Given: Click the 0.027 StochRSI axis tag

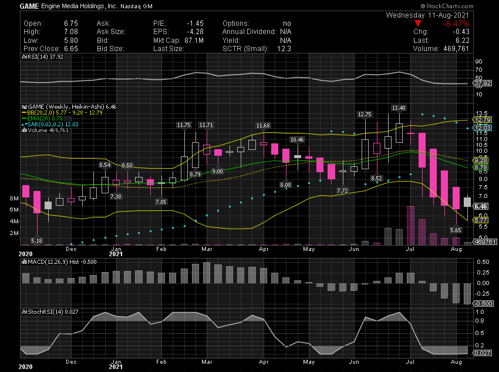Looking at the screenshot, I should coord(483,353).
